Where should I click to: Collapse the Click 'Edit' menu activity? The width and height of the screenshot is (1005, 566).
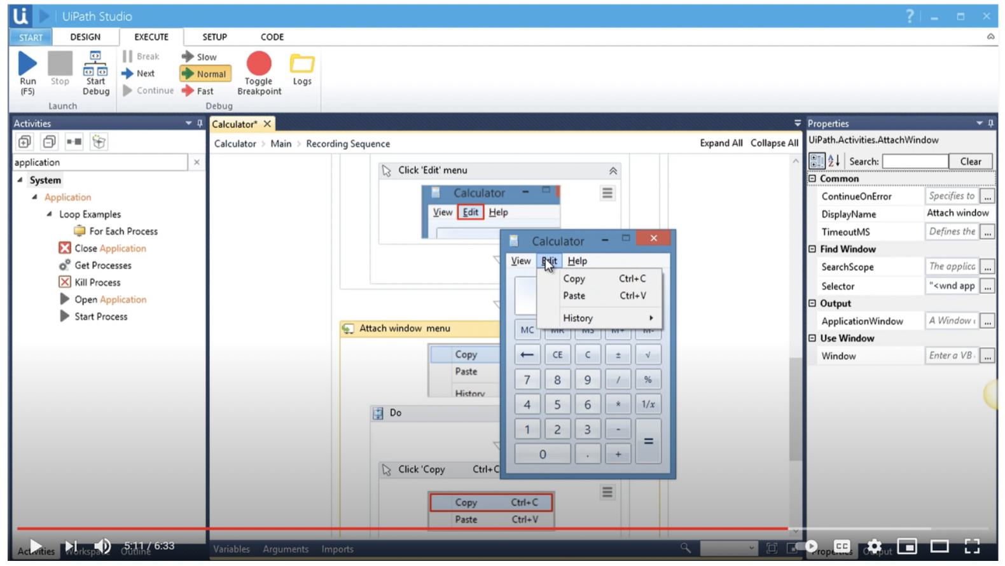point(613,170)
